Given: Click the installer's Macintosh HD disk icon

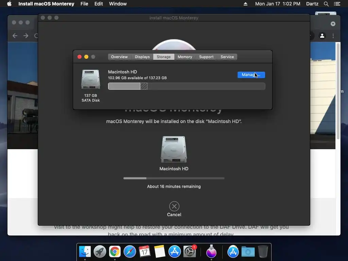Looking at the screenshot, I should pos(174,150).
